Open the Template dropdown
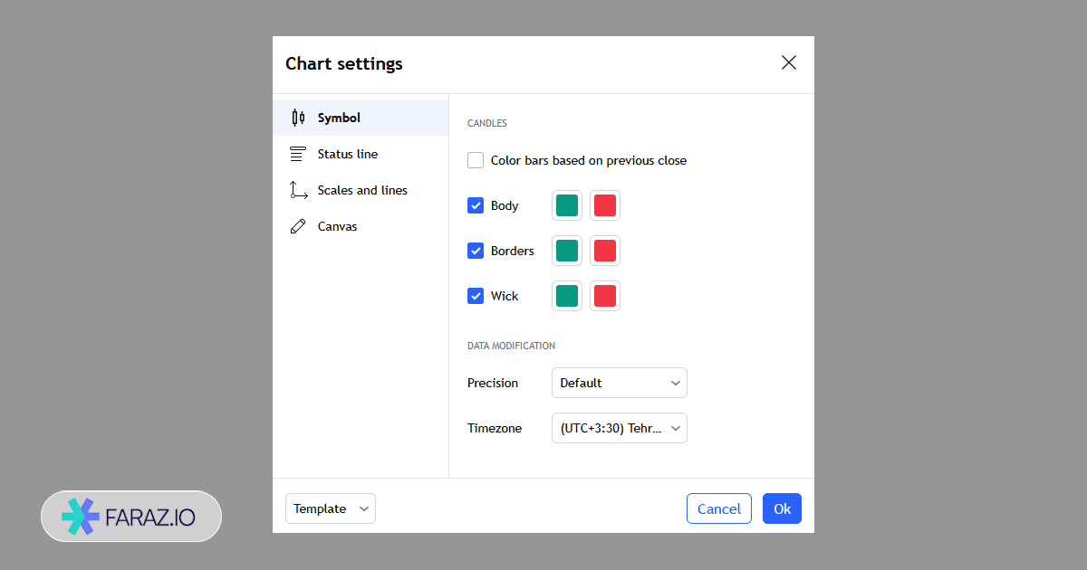The width and height of the screenshot is (1087, 570). click(330, 508)
